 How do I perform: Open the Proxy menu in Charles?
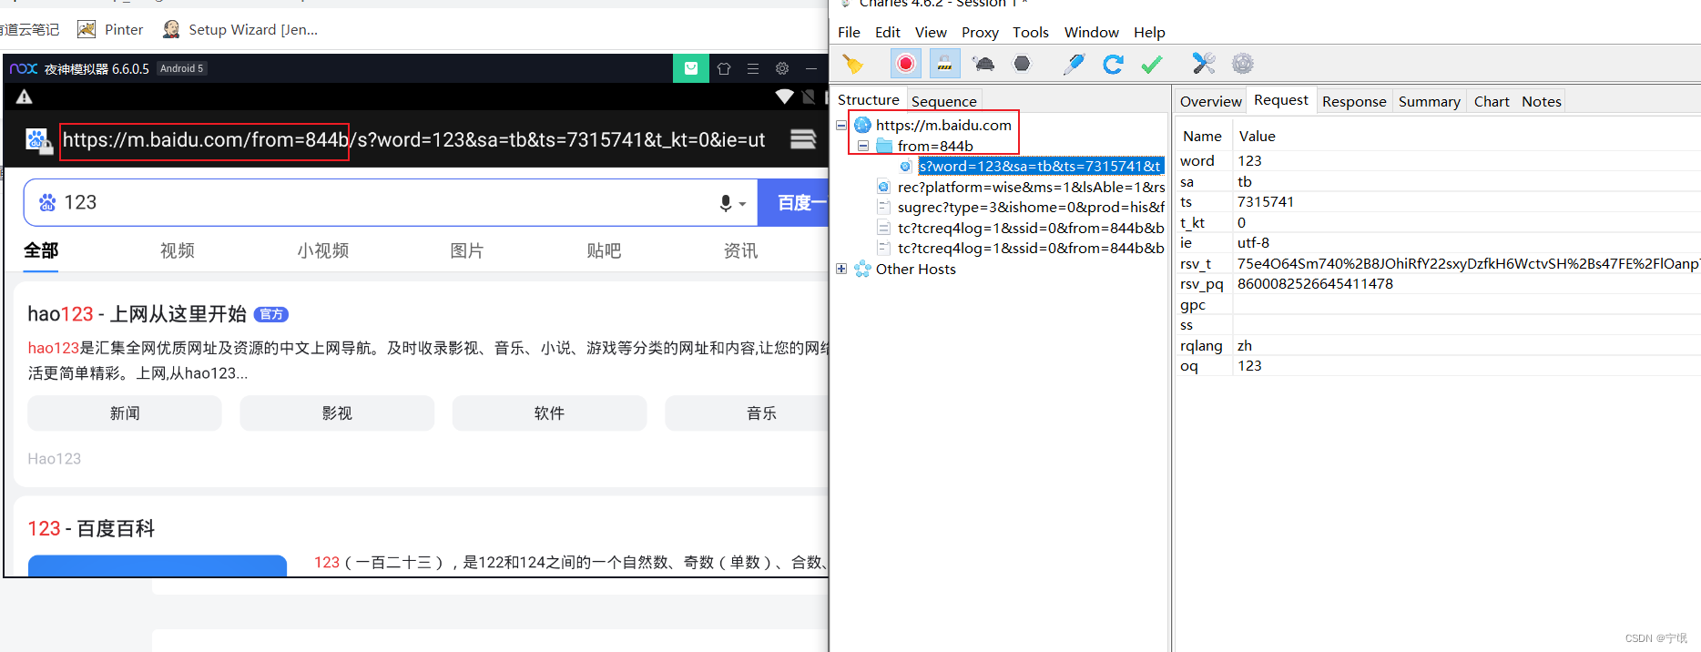coord(980,32)
